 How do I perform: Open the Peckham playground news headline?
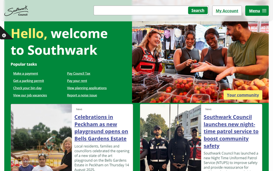(x=101, y=128)
